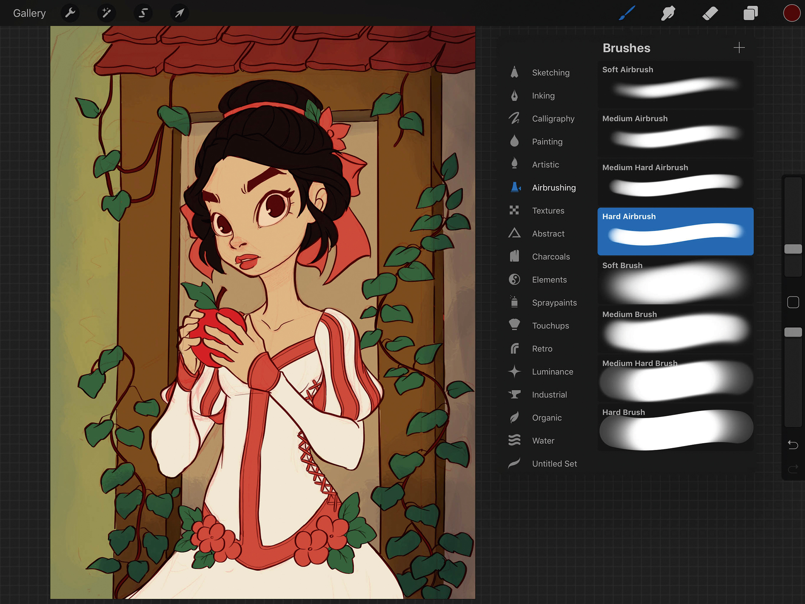The height and width of the screenshot is (604, 805).
Task: Add a new brush with plus
Action: pos(739,48)
